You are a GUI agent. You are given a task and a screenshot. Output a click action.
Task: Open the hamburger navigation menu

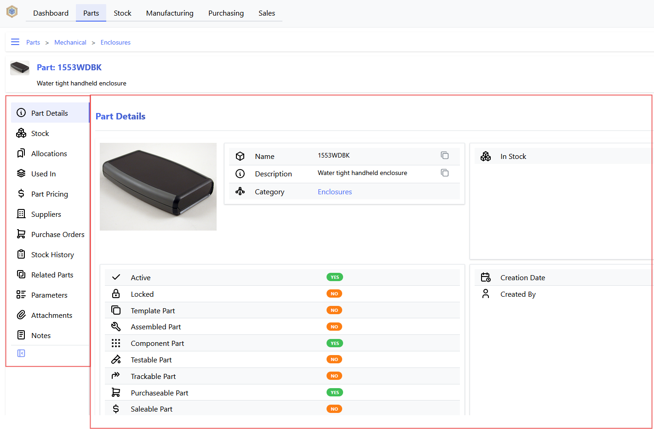coord(15,42)
